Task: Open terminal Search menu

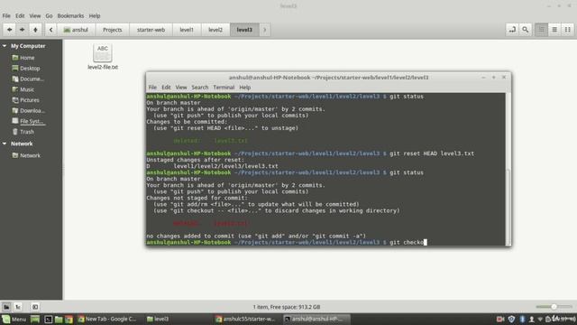Action: [200, 88]
